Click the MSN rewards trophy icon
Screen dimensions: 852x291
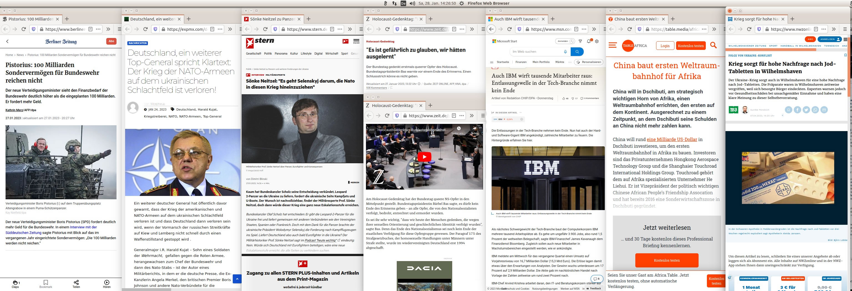580,41
